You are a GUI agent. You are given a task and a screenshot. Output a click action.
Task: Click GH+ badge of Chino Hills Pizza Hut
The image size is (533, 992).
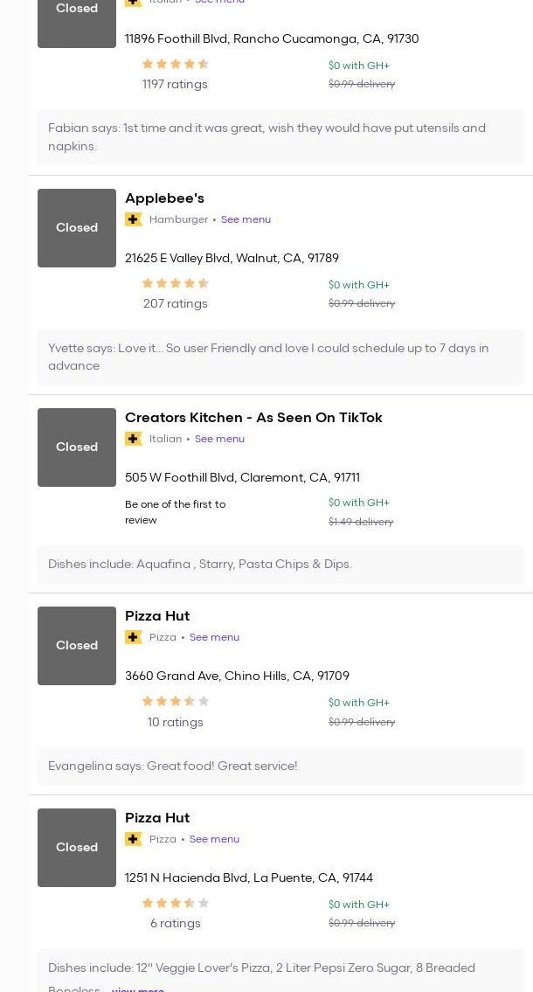tap(134, 637)
